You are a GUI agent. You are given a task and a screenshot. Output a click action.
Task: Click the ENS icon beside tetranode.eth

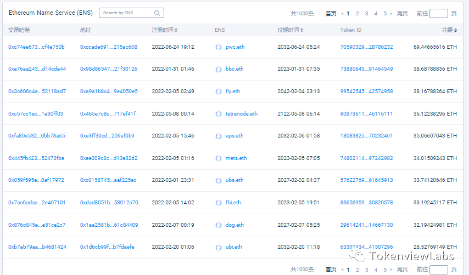[219, 114]
